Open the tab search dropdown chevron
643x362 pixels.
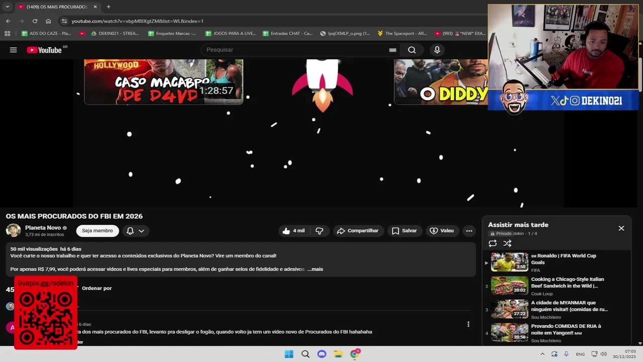(7, 7)
